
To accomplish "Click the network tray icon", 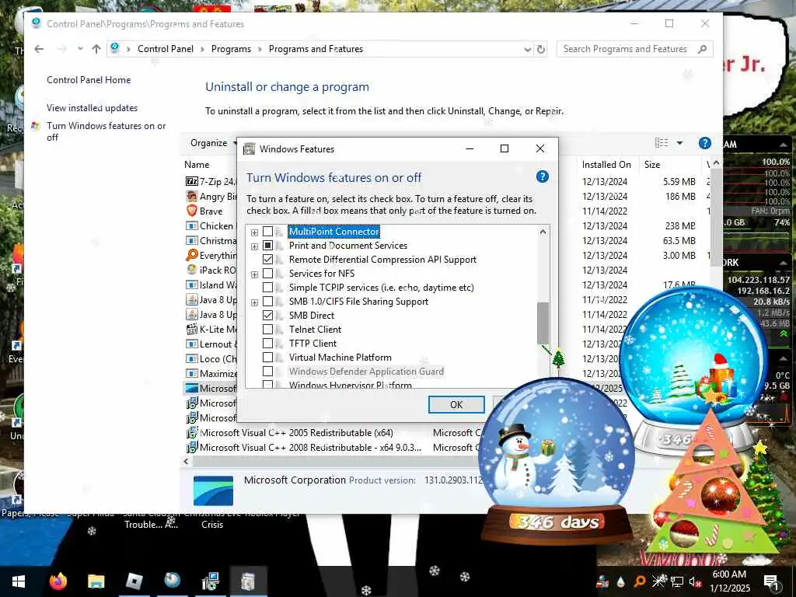I will [677, 581].
